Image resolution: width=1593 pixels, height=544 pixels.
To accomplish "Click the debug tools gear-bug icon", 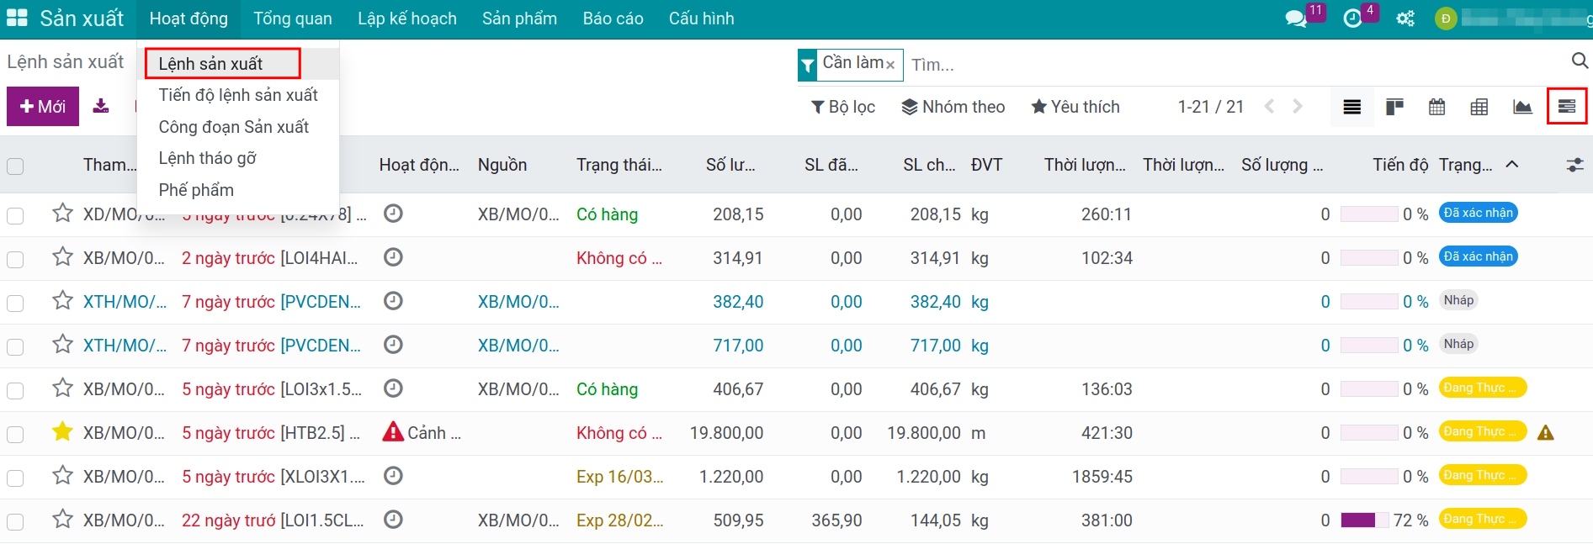I will pyautogui.click(x=1405, y=18).
